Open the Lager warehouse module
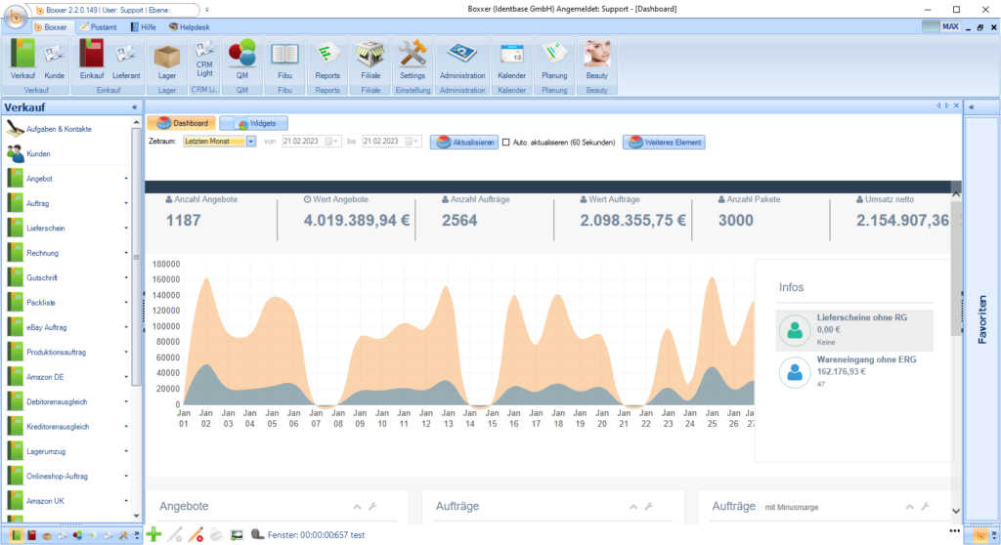This screenshot has width=1001, height=545. tap(166, 60)
